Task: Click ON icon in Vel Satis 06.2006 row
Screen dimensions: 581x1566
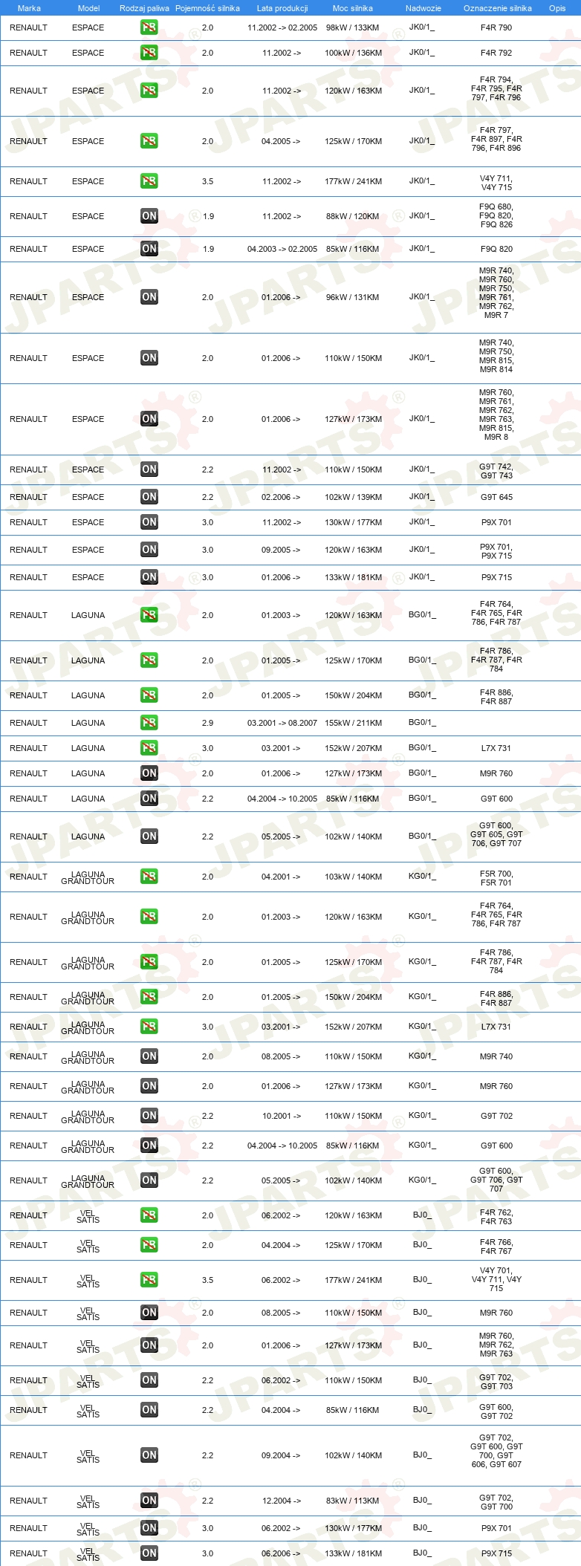Action: point(149,1553)
